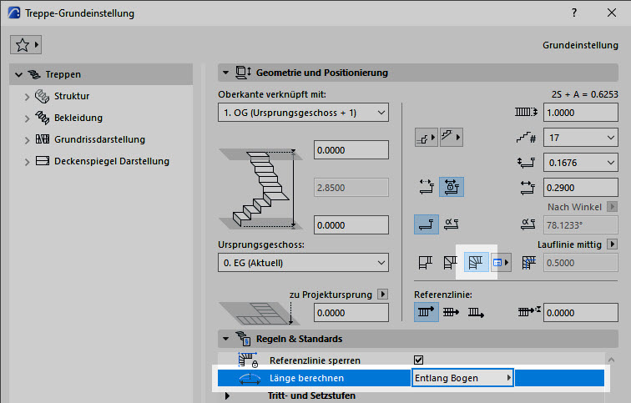631x403 pixels.
Task: Expand the Tritt- und Setzstufen group
Action: [227, 395]
